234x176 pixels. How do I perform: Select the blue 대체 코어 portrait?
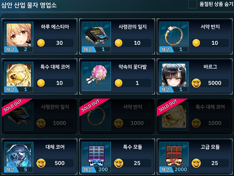click(19, 155)
